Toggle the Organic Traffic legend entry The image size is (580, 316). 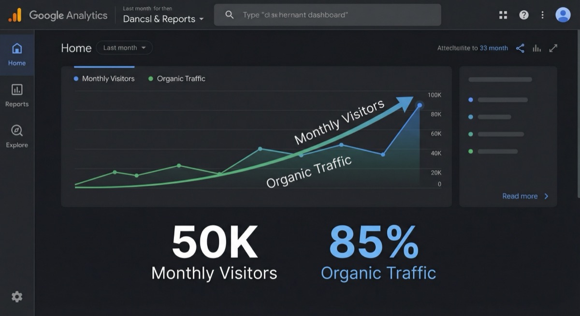176,78
